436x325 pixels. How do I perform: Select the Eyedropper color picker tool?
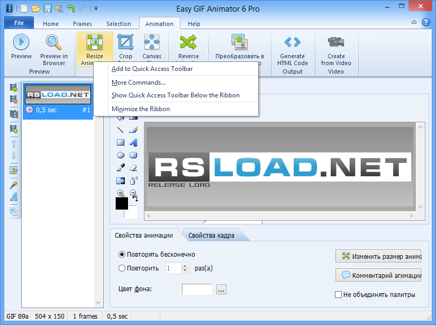point(121,167)
